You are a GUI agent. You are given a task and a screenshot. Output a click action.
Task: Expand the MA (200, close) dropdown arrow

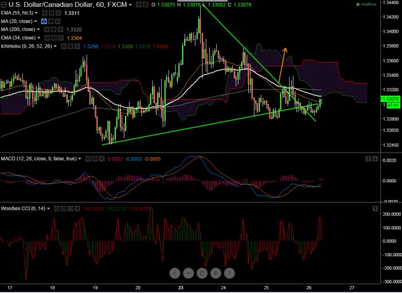pyautogui.click(x=38, y=29)
